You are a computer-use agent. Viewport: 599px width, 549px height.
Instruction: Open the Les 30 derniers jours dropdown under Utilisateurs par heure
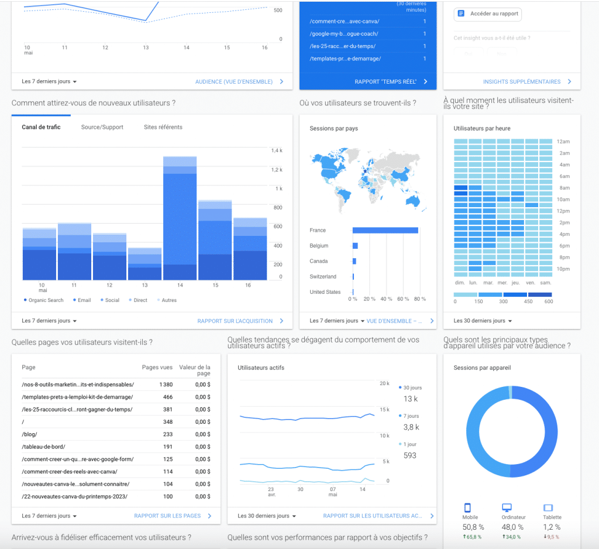point(483,321)
